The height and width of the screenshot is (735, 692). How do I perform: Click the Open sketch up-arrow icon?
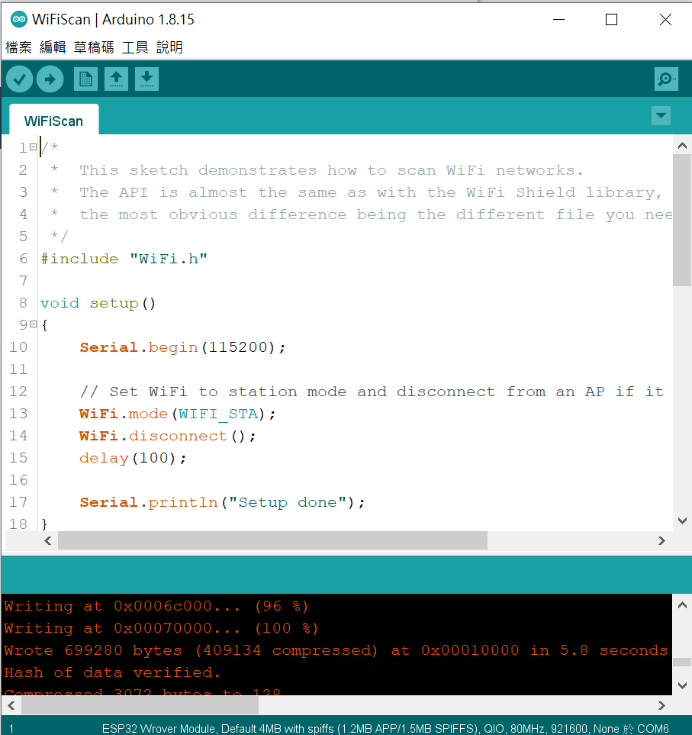point(116,79)
